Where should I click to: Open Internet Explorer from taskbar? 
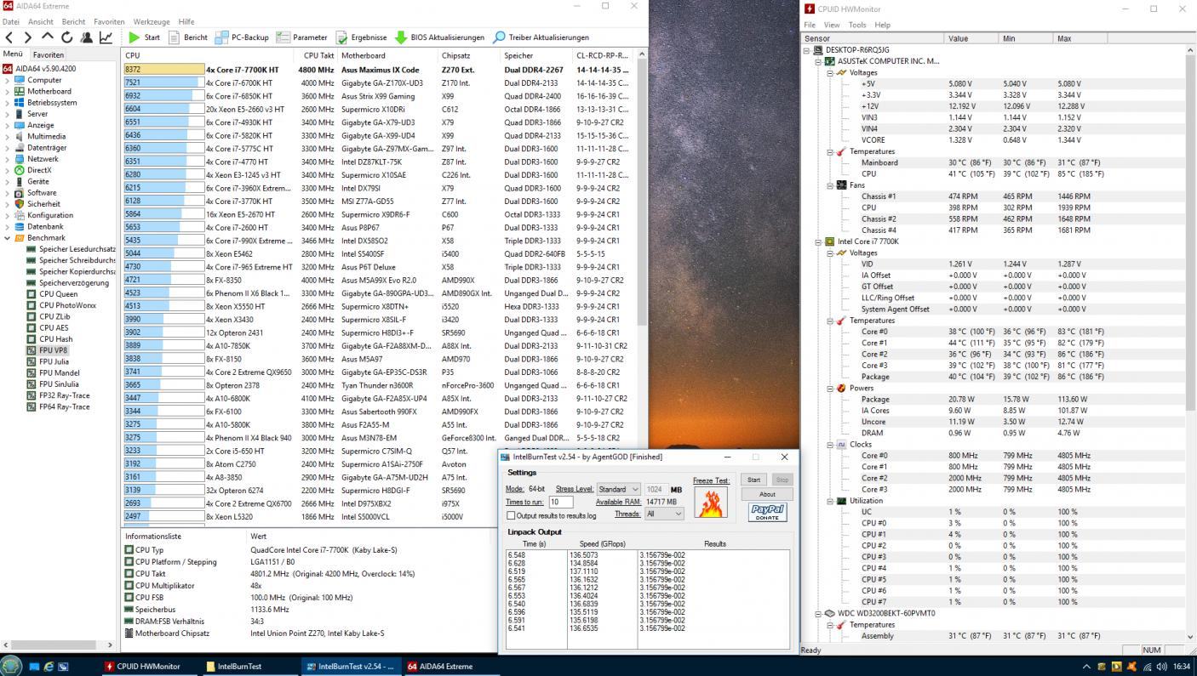coord(49,667)
